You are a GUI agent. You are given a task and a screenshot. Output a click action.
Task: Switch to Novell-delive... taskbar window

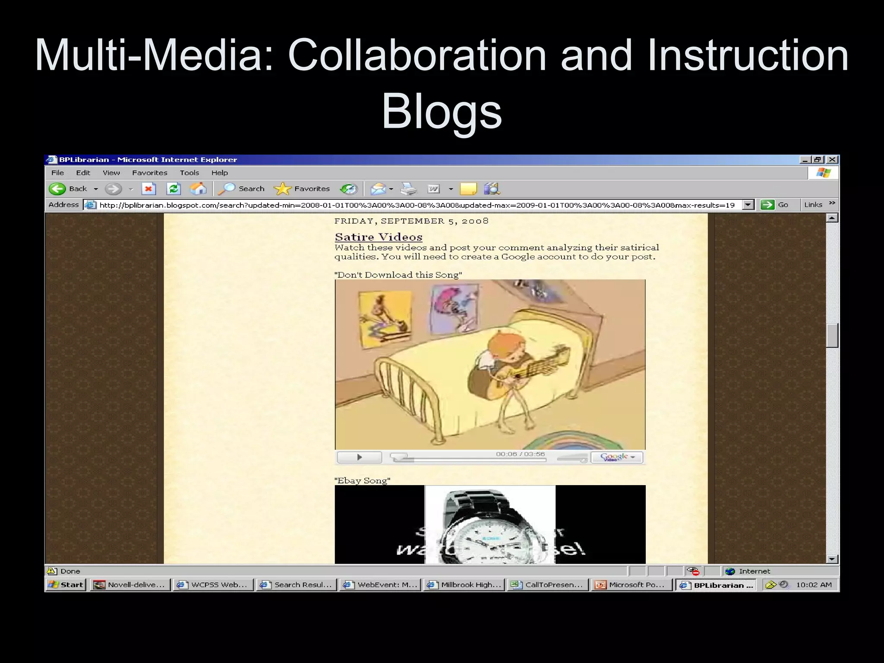(130, 584)
